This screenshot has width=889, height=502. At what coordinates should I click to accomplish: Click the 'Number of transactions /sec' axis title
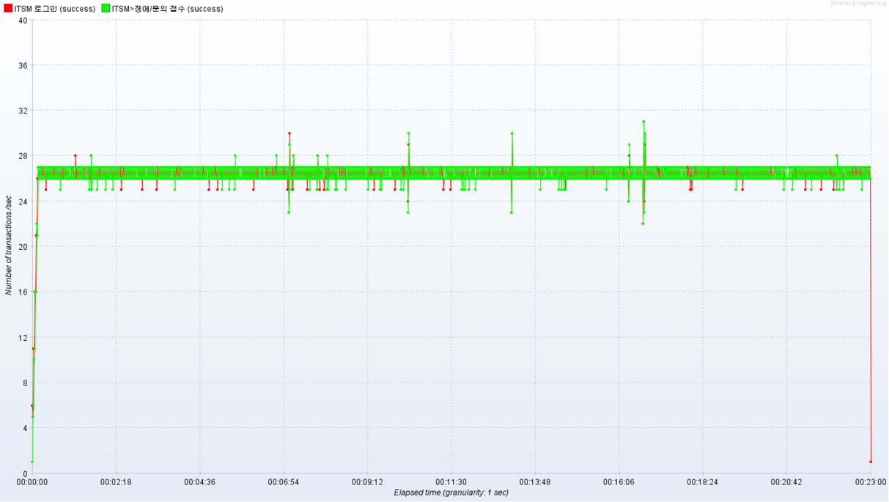9,246
